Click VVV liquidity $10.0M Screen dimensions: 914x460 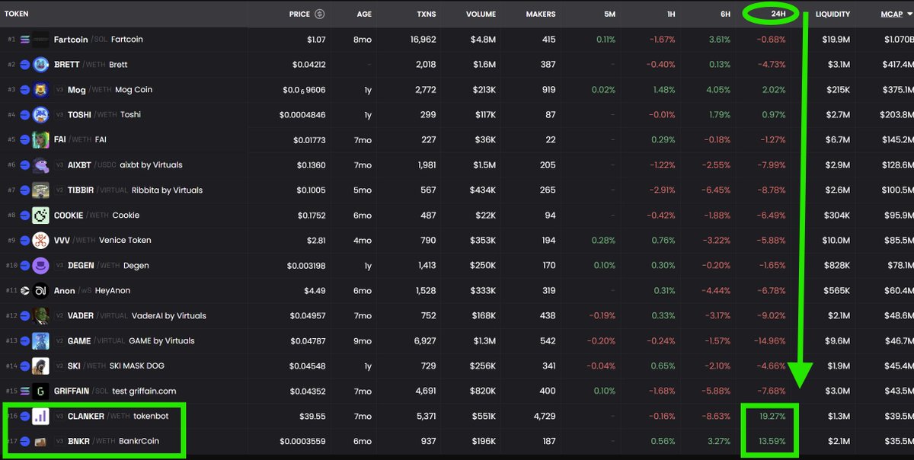click(x=836, y=241)
